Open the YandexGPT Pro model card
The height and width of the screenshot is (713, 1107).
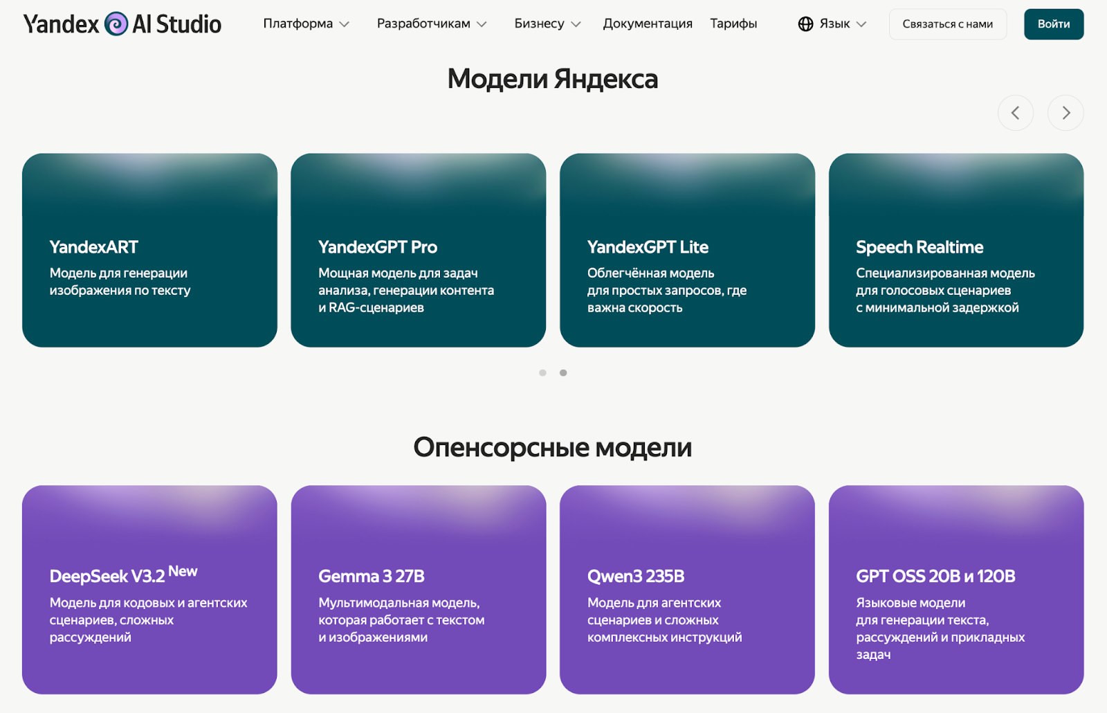(418, 250)
